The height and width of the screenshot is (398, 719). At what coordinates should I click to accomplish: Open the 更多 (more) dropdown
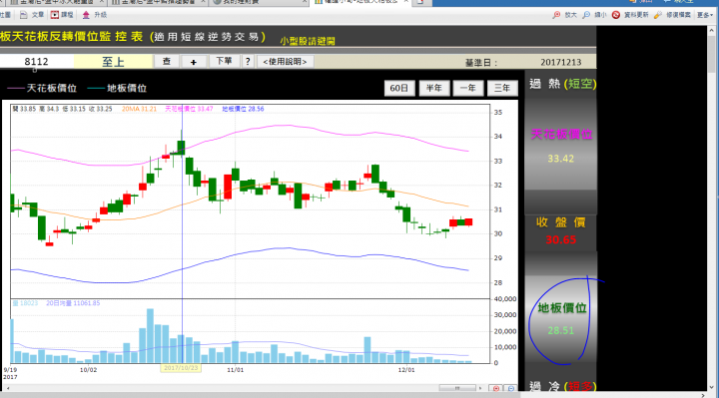tap(705, 15)
